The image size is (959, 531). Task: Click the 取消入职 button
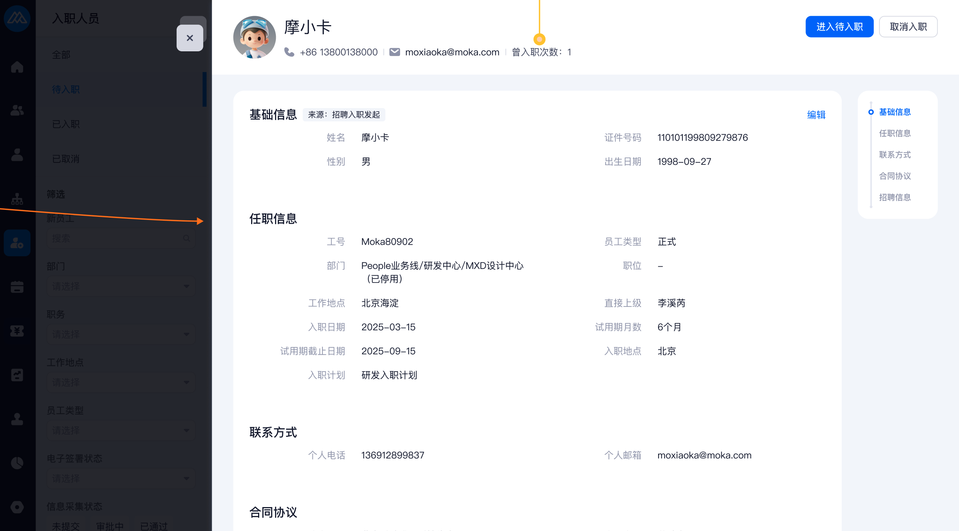[908, 27]
